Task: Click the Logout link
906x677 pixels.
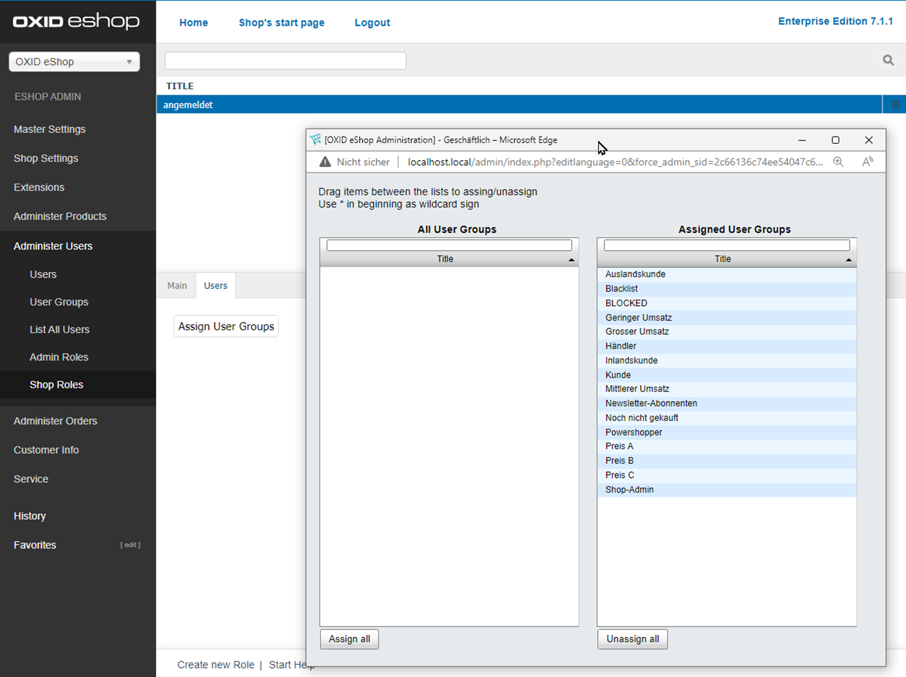Action: 372,22
